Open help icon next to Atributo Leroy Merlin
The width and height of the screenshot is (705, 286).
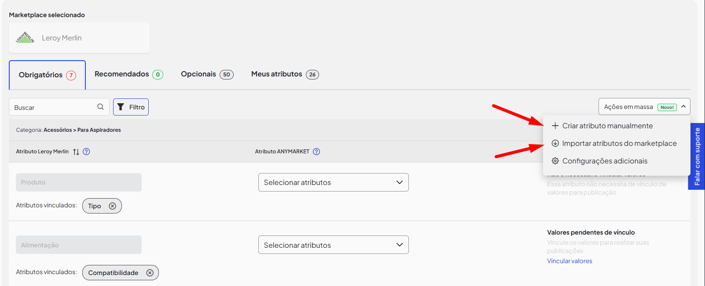[86, 152]
